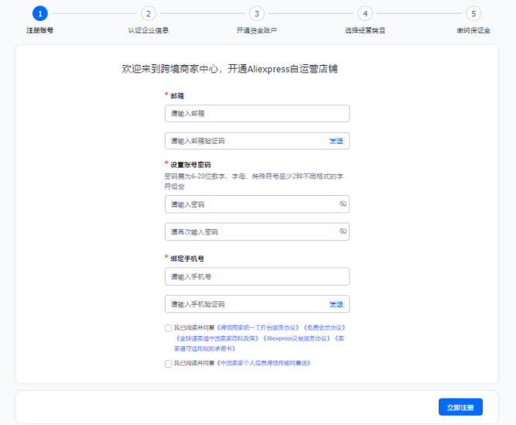Image resolution: width=516 pixels, height=425 pixels.
Task: Click the 请输入手机号 phone number field
Action: (257, 276)
